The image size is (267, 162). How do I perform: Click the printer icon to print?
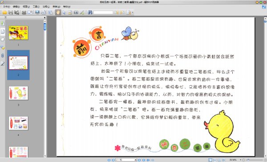point(24,12)
